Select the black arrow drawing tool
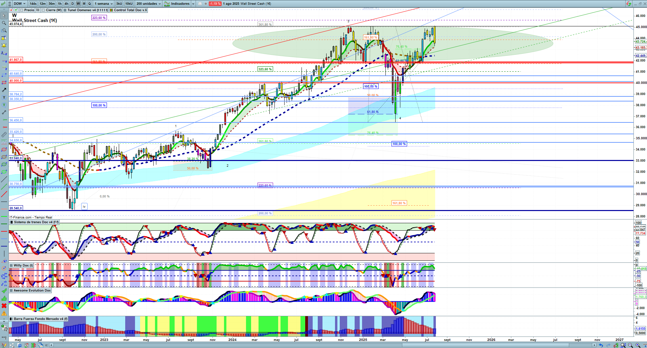The image size is (647, 348). tap(4, 90)
